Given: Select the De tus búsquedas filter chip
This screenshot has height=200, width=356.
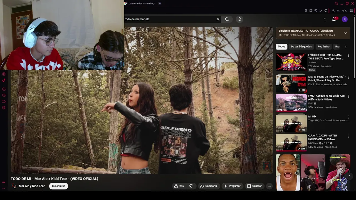Looking at the screenshot, I should (x=301, y=47).
